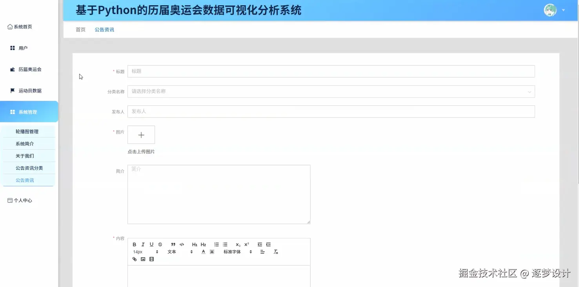The width and height of the screenshot is (579, 287).
Task: Click the ordered list icon
Action: 216,244
